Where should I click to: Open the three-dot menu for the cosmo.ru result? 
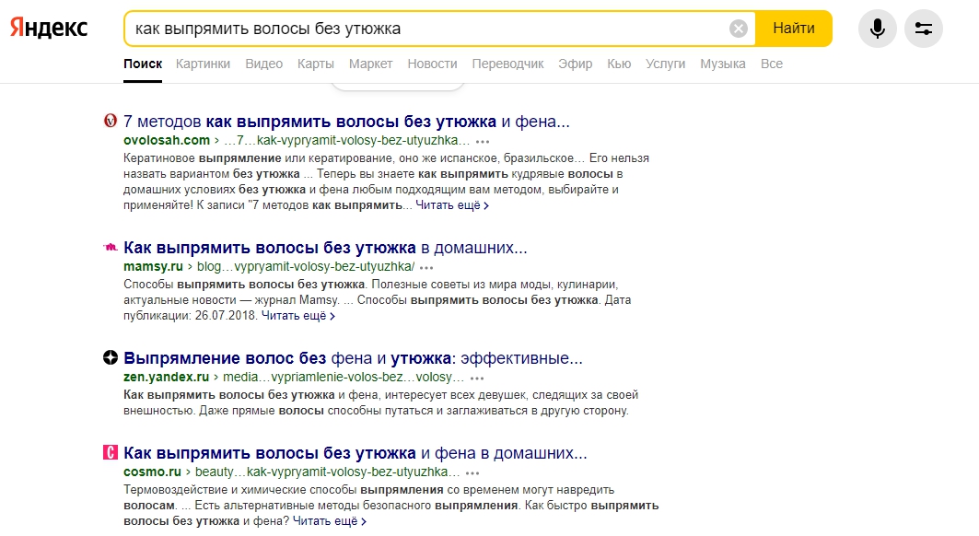[x=472, y=472]
